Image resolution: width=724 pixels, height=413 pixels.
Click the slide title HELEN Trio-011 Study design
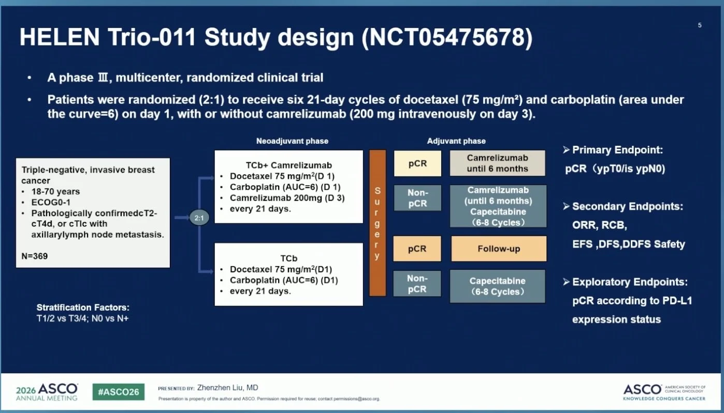[276, 38]
